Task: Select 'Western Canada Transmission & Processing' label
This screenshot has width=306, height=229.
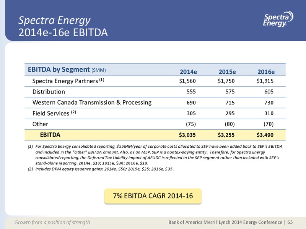Action: pos(92,102)
